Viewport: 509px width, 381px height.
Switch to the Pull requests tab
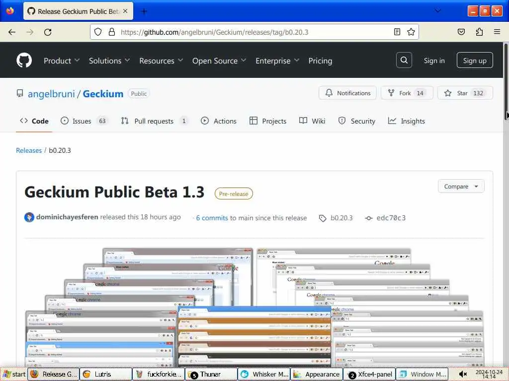click(155, 121)
